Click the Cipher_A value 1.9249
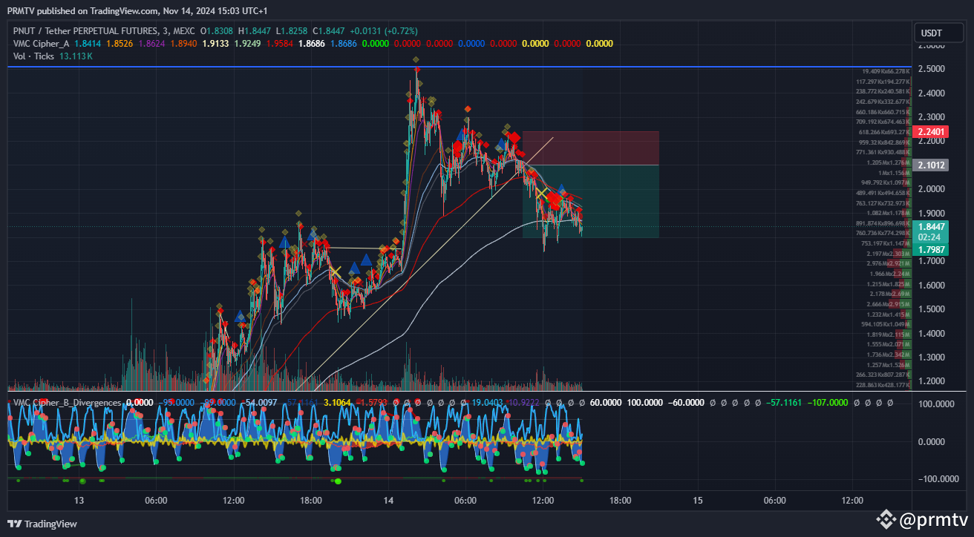This screenshot has height=537, width=974. pos(248,44)
